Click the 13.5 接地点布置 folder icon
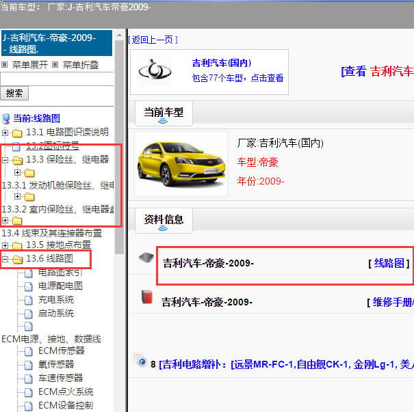The height and width of the screenshot is (412, 414). tap(17, 246)
